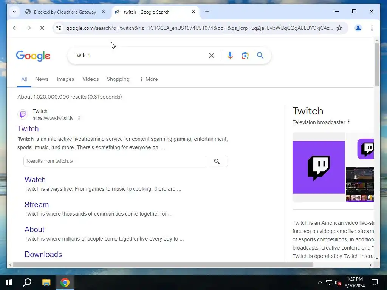Switch to the Videos tab
Viewport: 387px width, 290px height.
point(91,79)
